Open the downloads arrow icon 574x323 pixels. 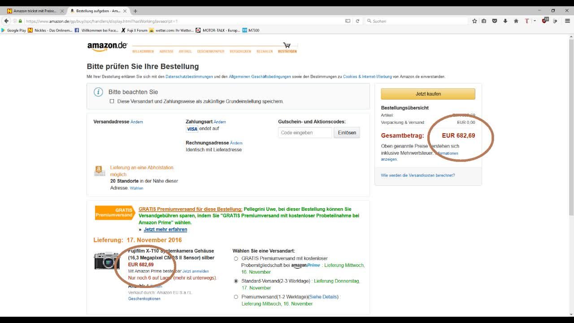(505, 21)
